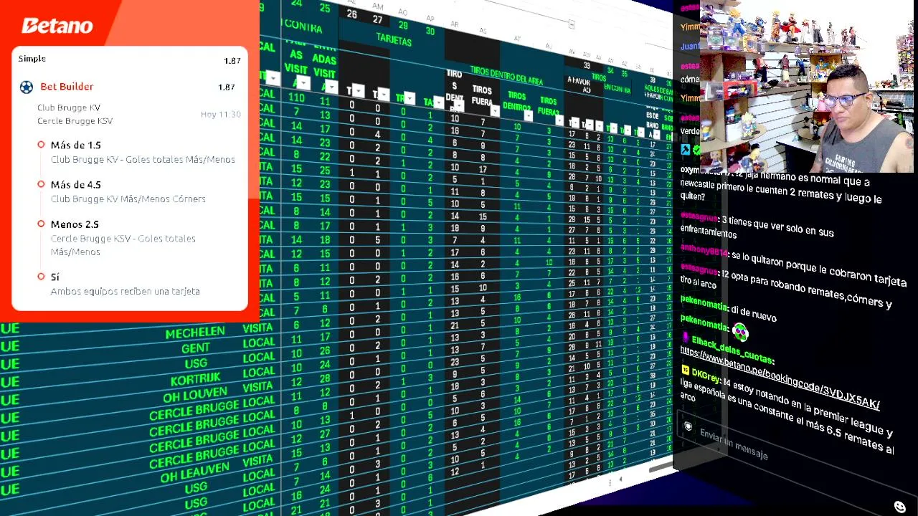Open the TIROS FUERA3 filter dropdown
The width and height of the screenshot is (918, 516).
pyautogui.click(x=559, y=120)
